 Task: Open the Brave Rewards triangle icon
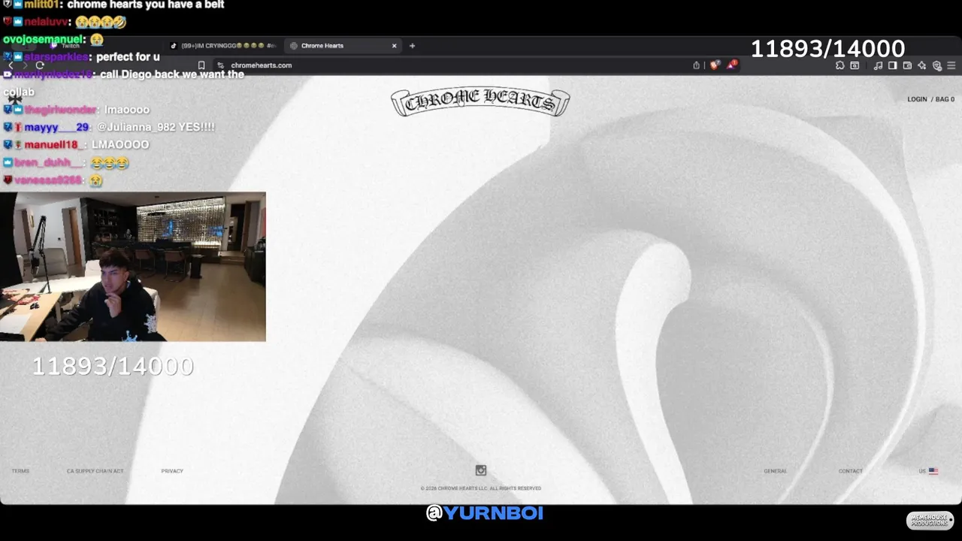731,65
